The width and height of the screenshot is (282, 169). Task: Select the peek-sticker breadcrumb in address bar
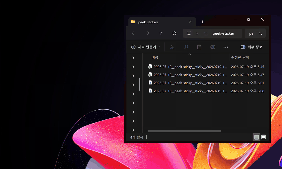pos(223,33)
